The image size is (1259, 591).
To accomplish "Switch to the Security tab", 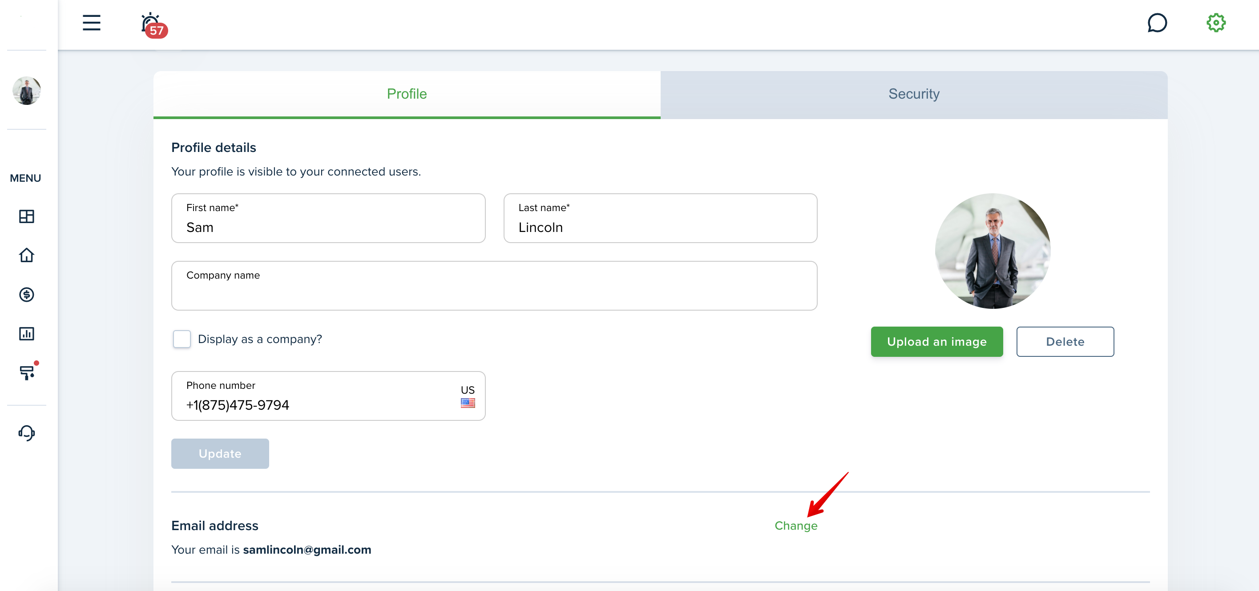I will pos(913,94).
